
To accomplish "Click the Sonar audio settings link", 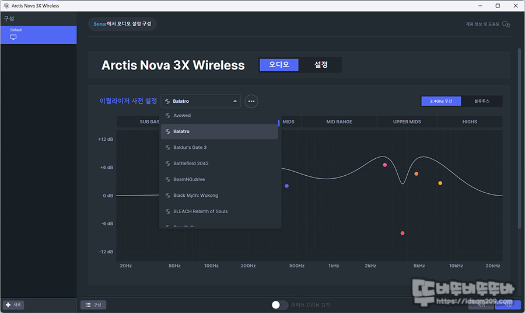I will coord(123,24).
